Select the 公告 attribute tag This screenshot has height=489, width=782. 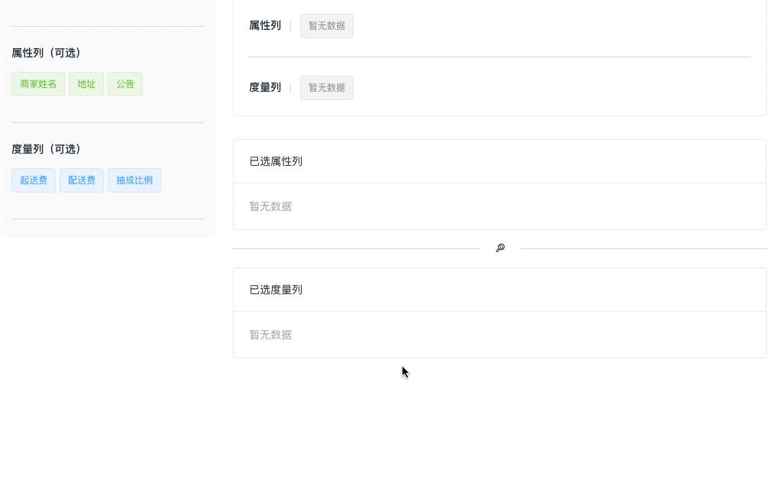[x=124, y=84]
